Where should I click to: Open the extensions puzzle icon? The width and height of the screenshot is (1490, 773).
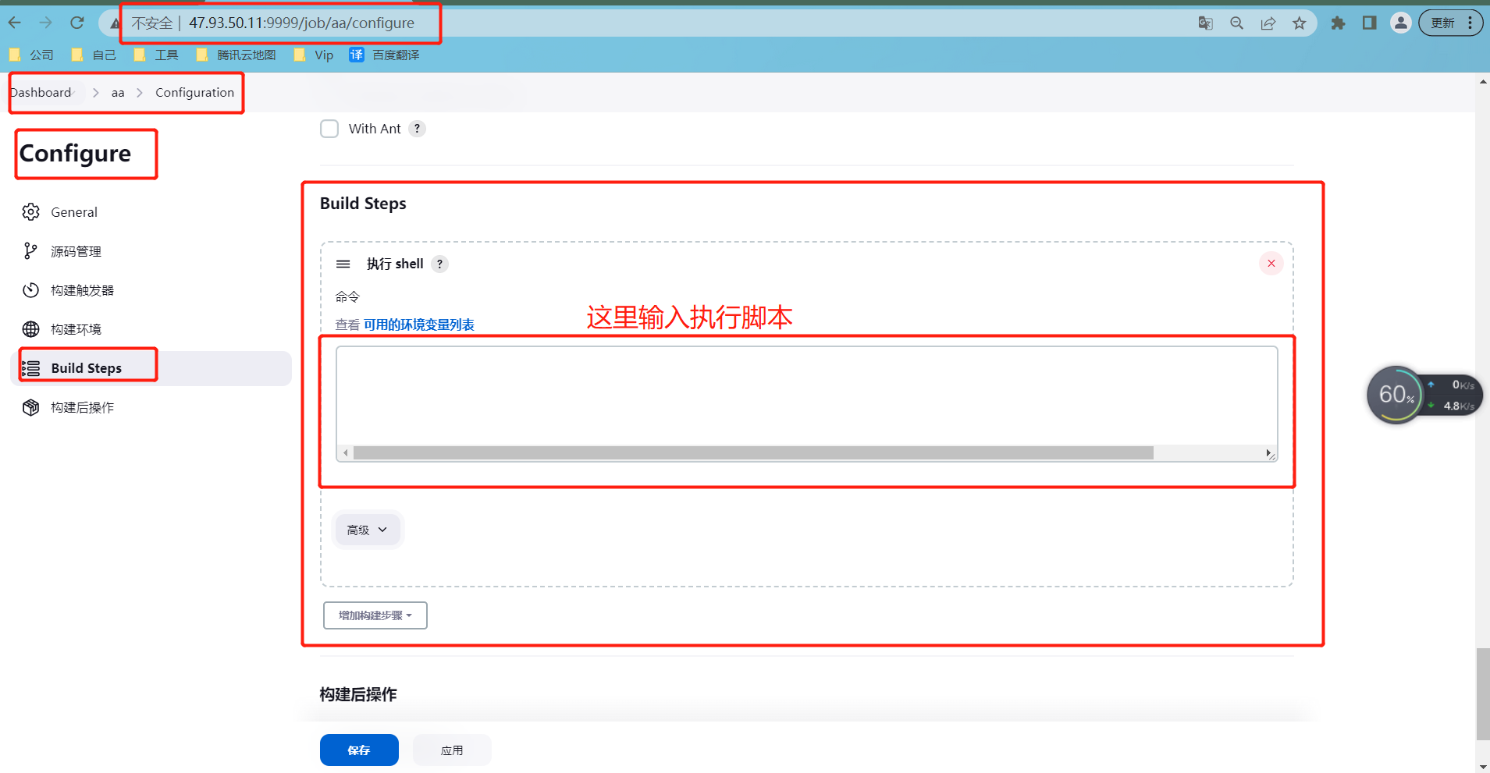point(1338,23)
